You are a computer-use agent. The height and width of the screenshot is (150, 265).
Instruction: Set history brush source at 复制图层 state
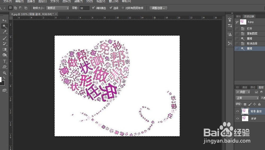click(237, 33)
